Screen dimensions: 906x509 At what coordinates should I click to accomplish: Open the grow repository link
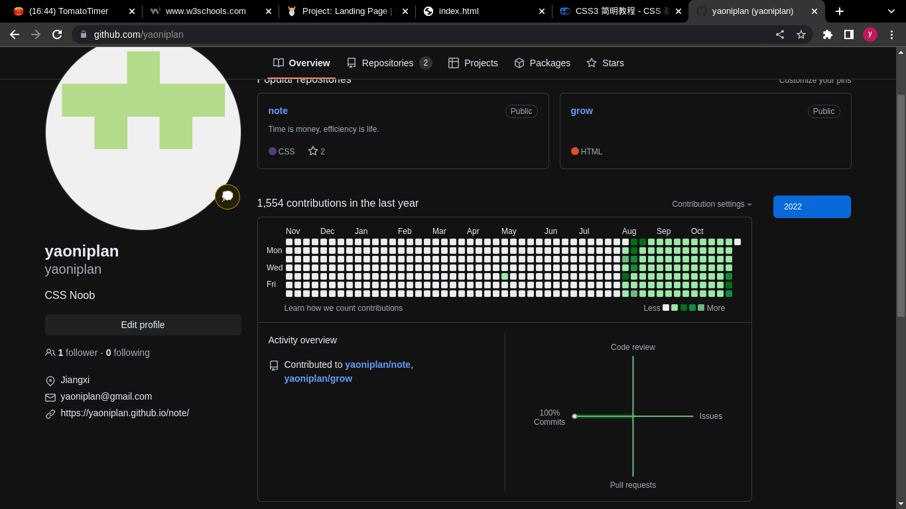(582, 111)
